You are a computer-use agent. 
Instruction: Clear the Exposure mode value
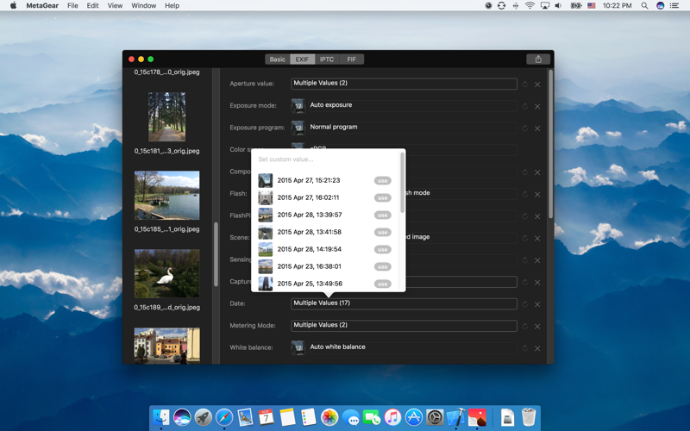(537, 106)
